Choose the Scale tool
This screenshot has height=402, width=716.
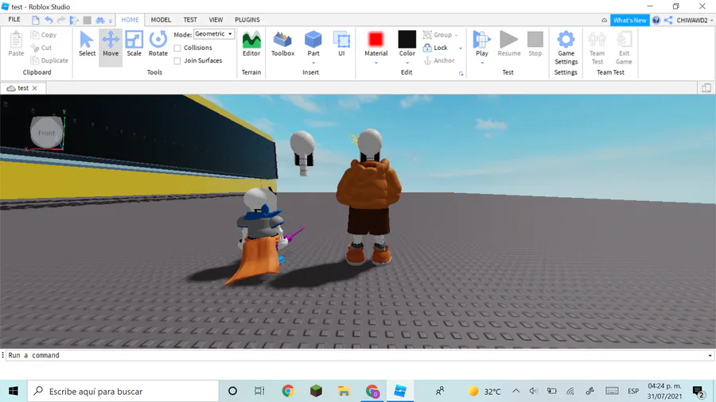[134, 44]
